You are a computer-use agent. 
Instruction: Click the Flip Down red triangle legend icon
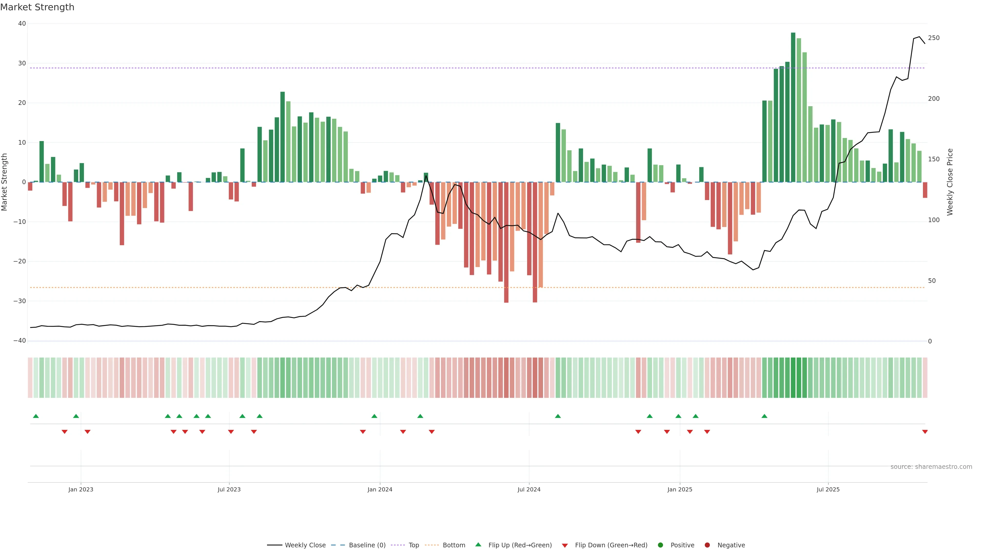565,545
